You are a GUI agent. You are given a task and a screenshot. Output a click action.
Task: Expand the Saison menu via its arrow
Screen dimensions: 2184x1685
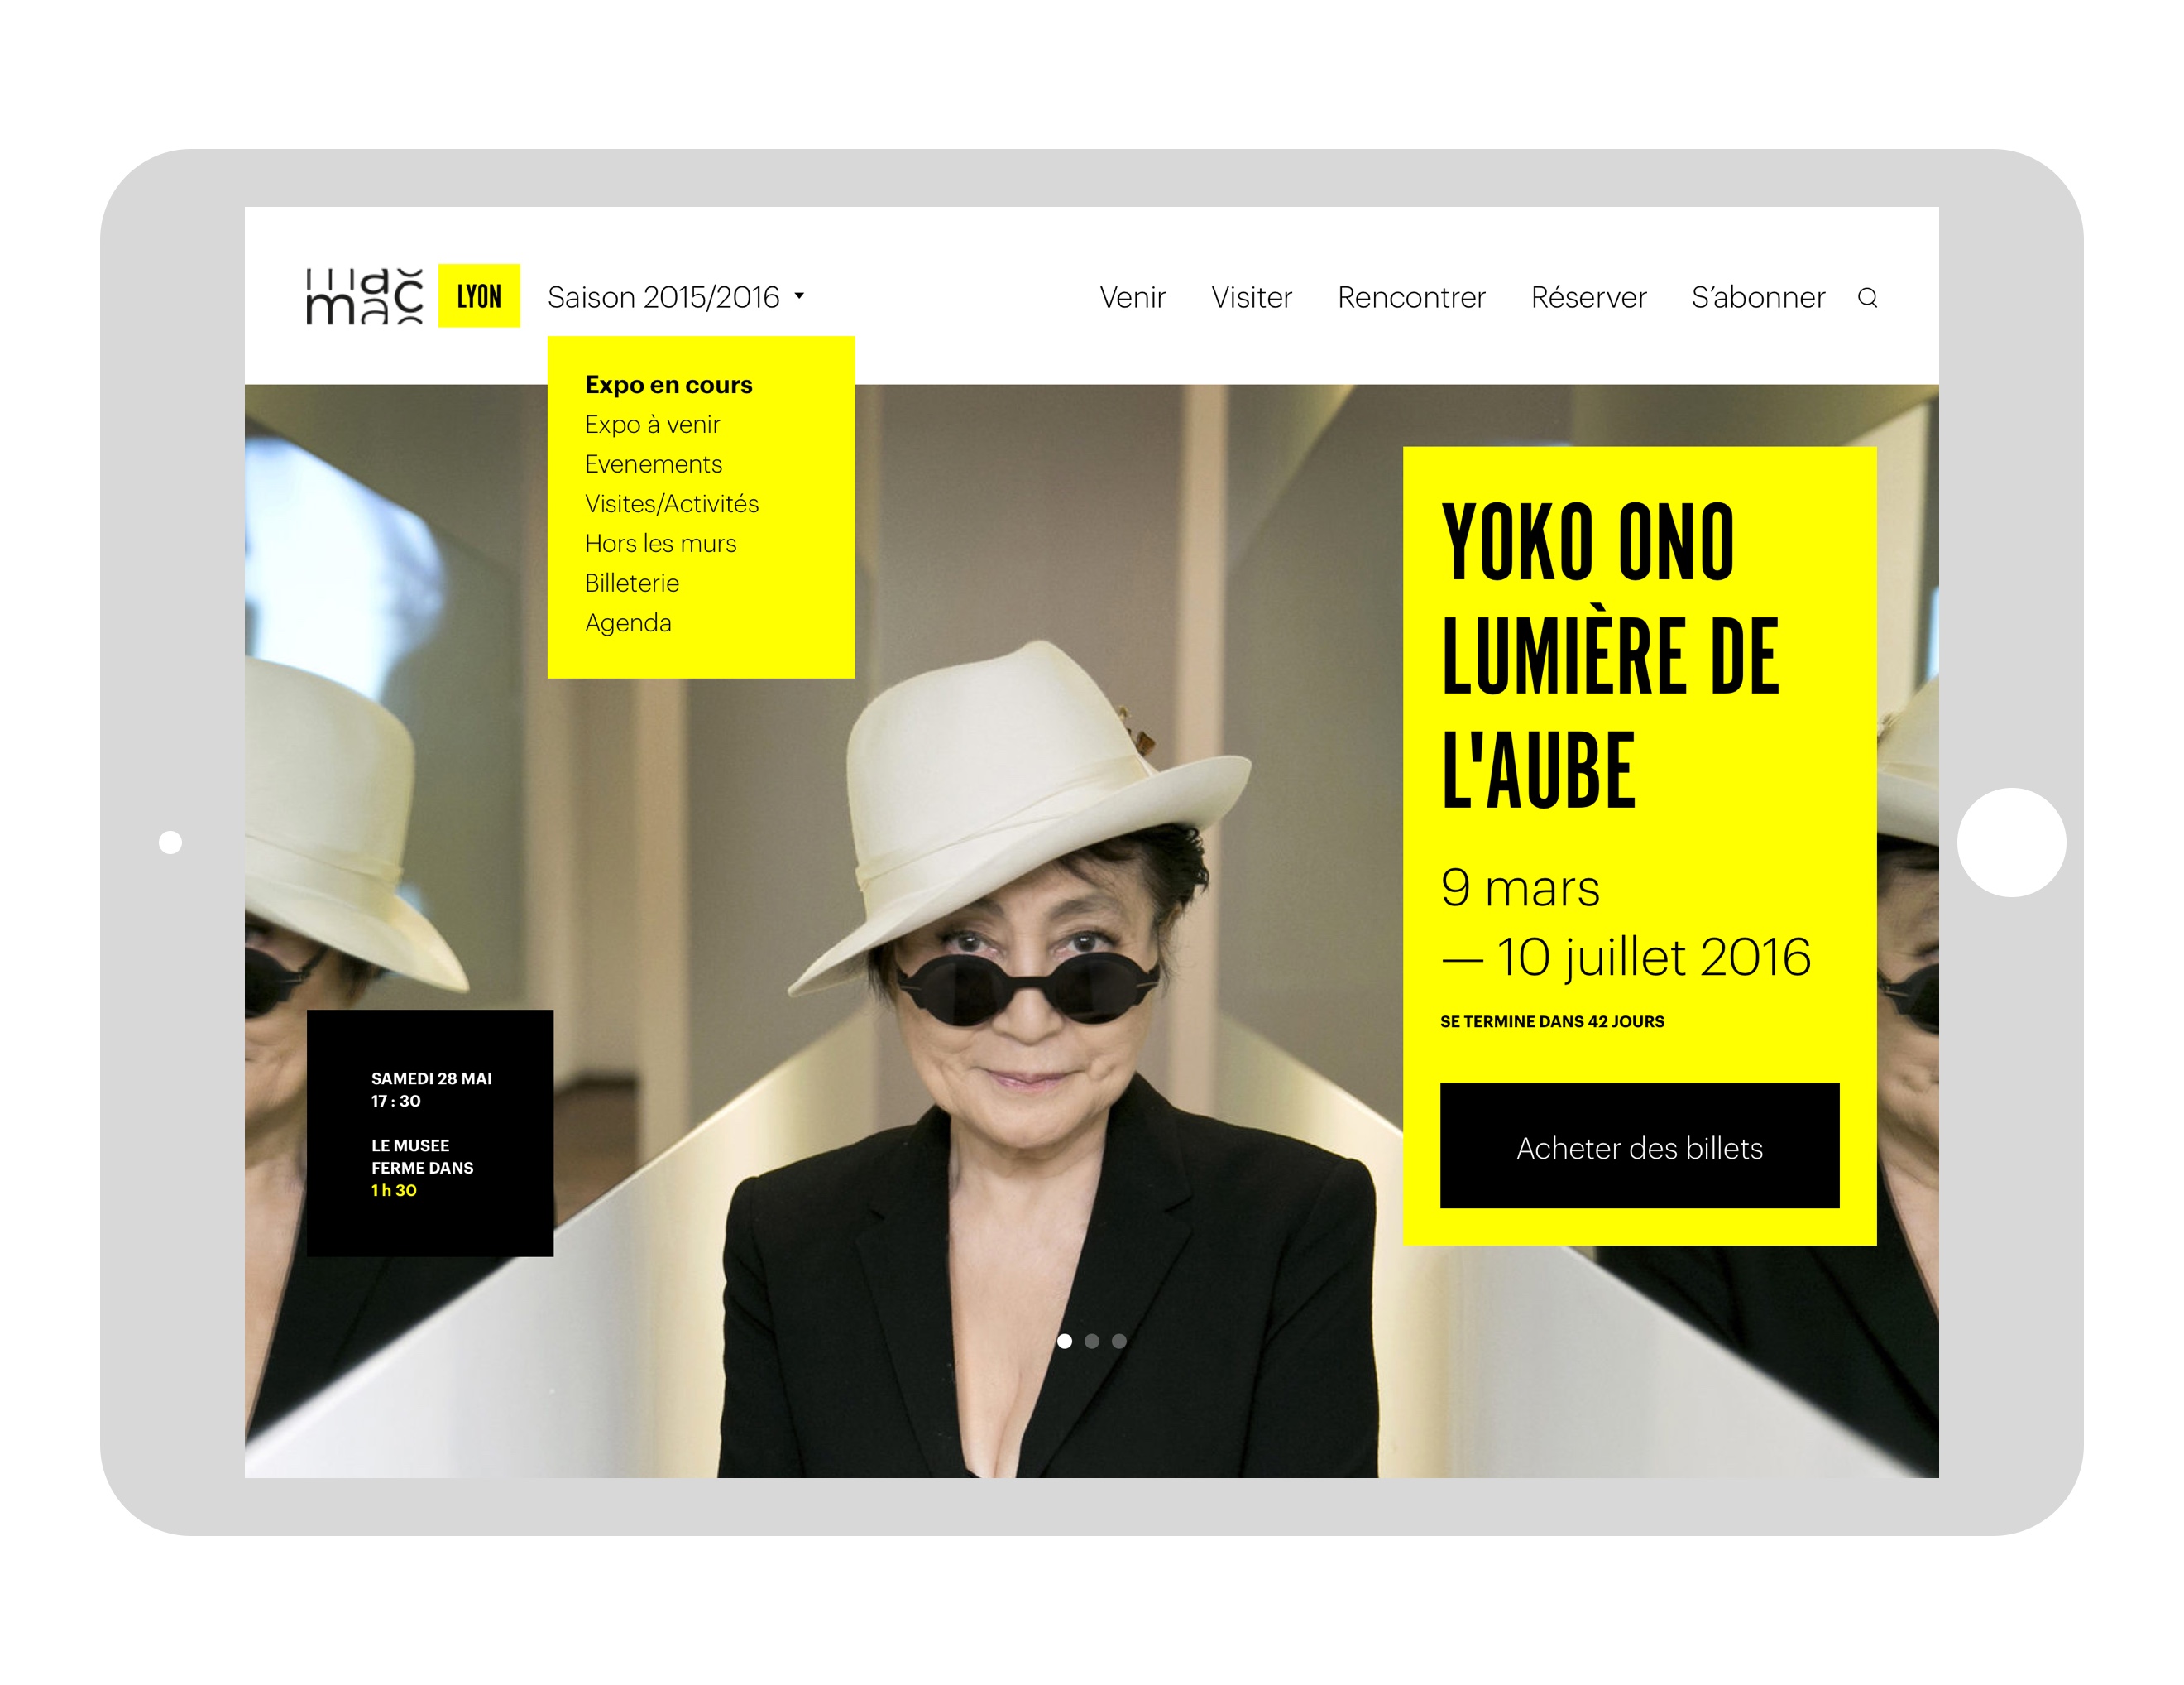[x=800, y=296]
